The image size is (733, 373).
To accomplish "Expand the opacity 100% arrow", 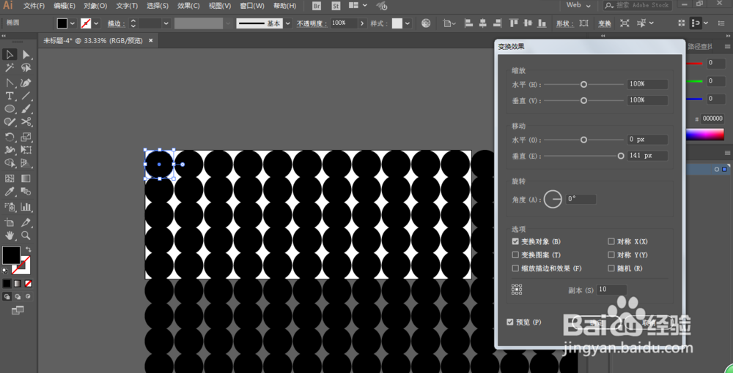I will pos(362,23).
